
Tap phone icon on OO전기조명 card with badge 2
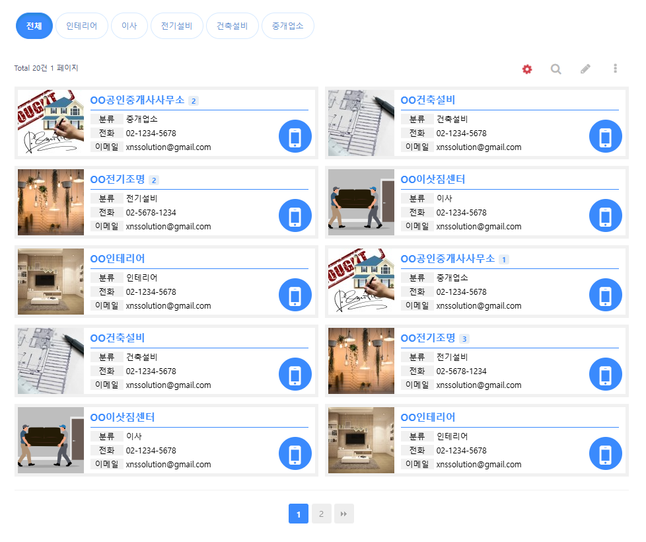coord(295,215)
